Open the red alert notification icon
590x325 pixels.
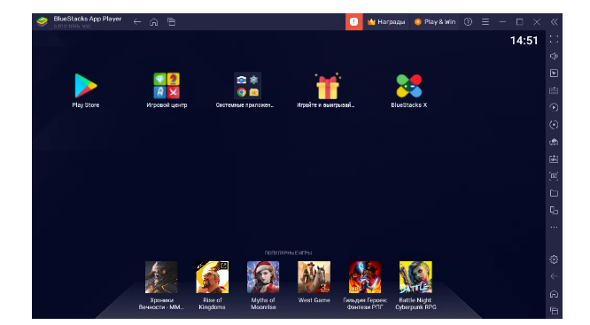click(x=353, y=22)
